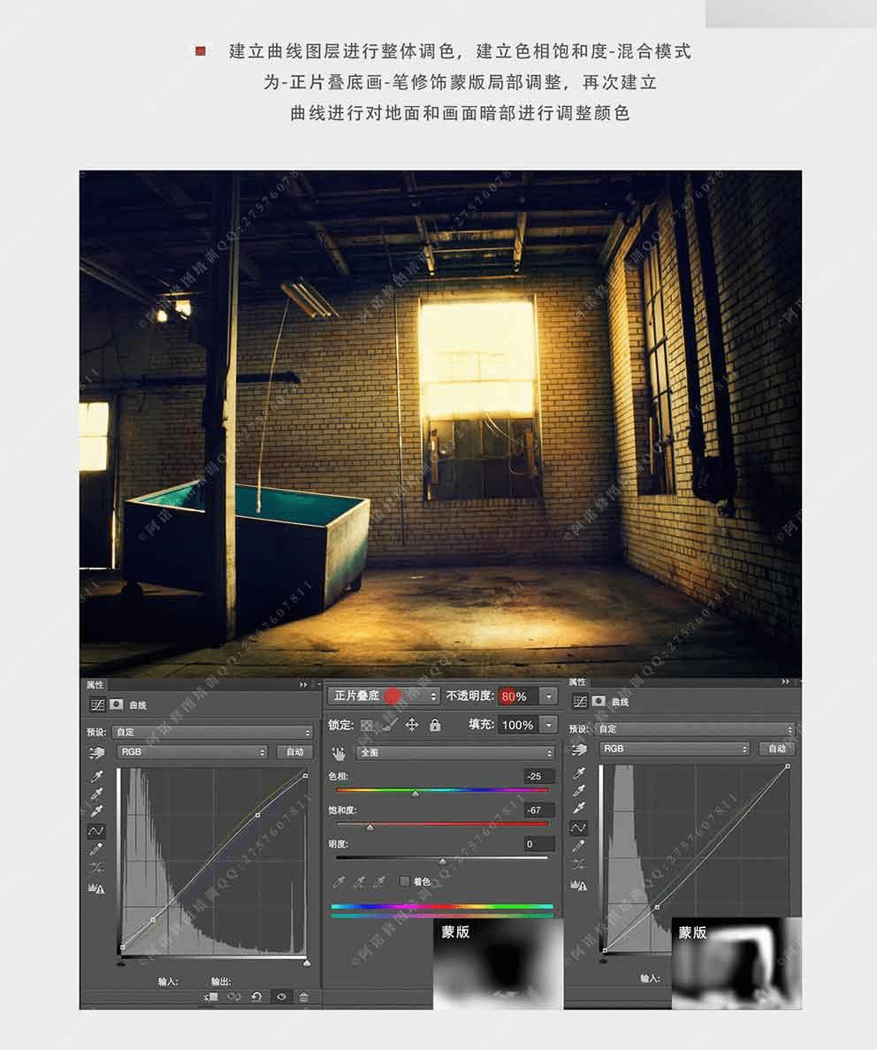Viewport: 877px width, 1050px height.
Task: Reset adjustment using the circular arrow icon
Action: pyautogui.click(x=256, y=997)
